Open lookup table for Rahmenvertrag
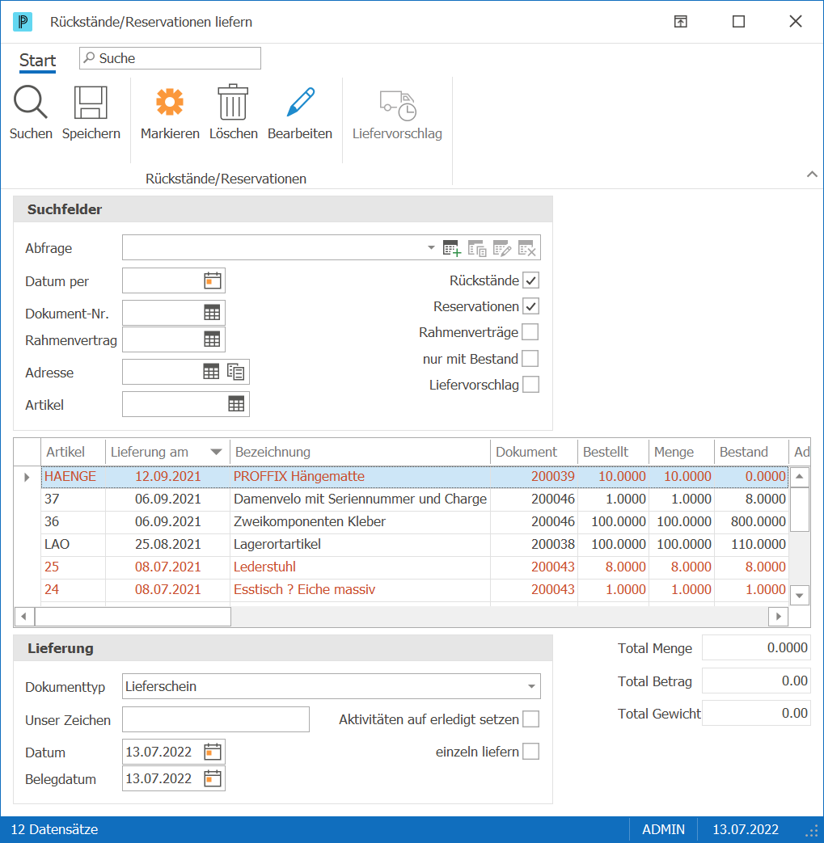This screenshot has height=843, width=824. (x=212, y=339)
